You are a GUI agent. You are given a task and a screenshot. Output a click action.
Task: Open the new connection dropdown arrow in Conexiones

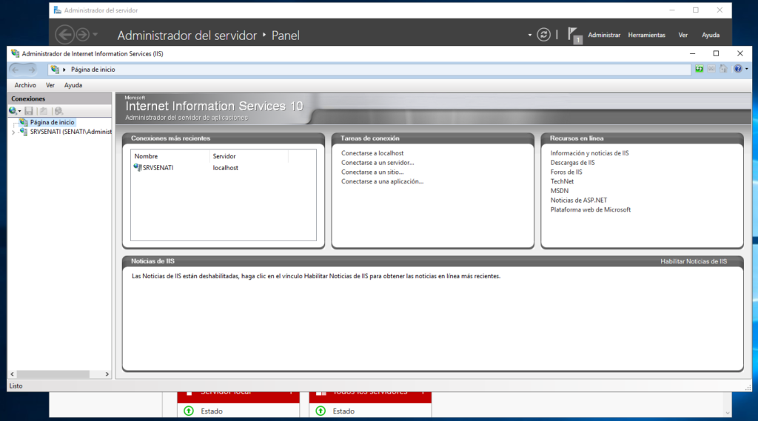[x=20, y=112]
